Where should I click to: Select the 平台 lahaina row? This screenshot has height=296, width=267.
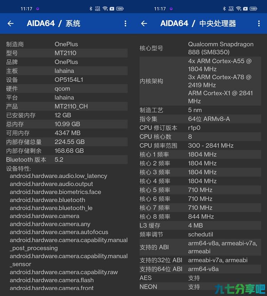click(x=67, y=97)
